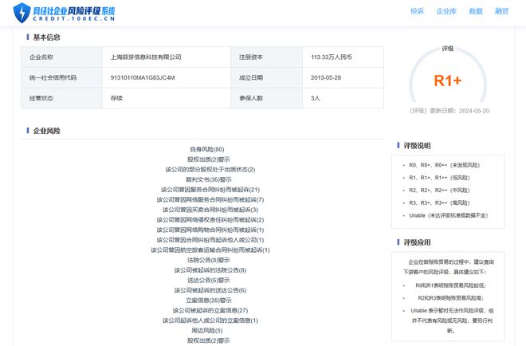Click the 评级应用 section heading
The height and width of the screenshot is (346, 526).
pyautogui.click(x=418, y=242)
